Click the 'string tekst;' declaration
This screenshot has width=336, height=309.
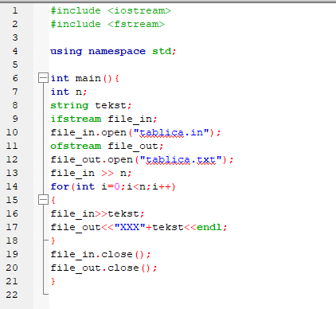tap(91, 105)
